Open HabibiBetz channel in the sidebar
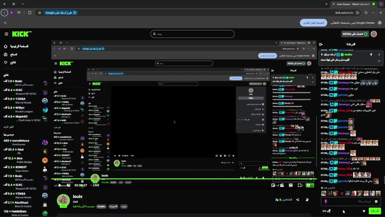Image resolution: width=385 pixels, height=217 pixels. tap(25, 213)
